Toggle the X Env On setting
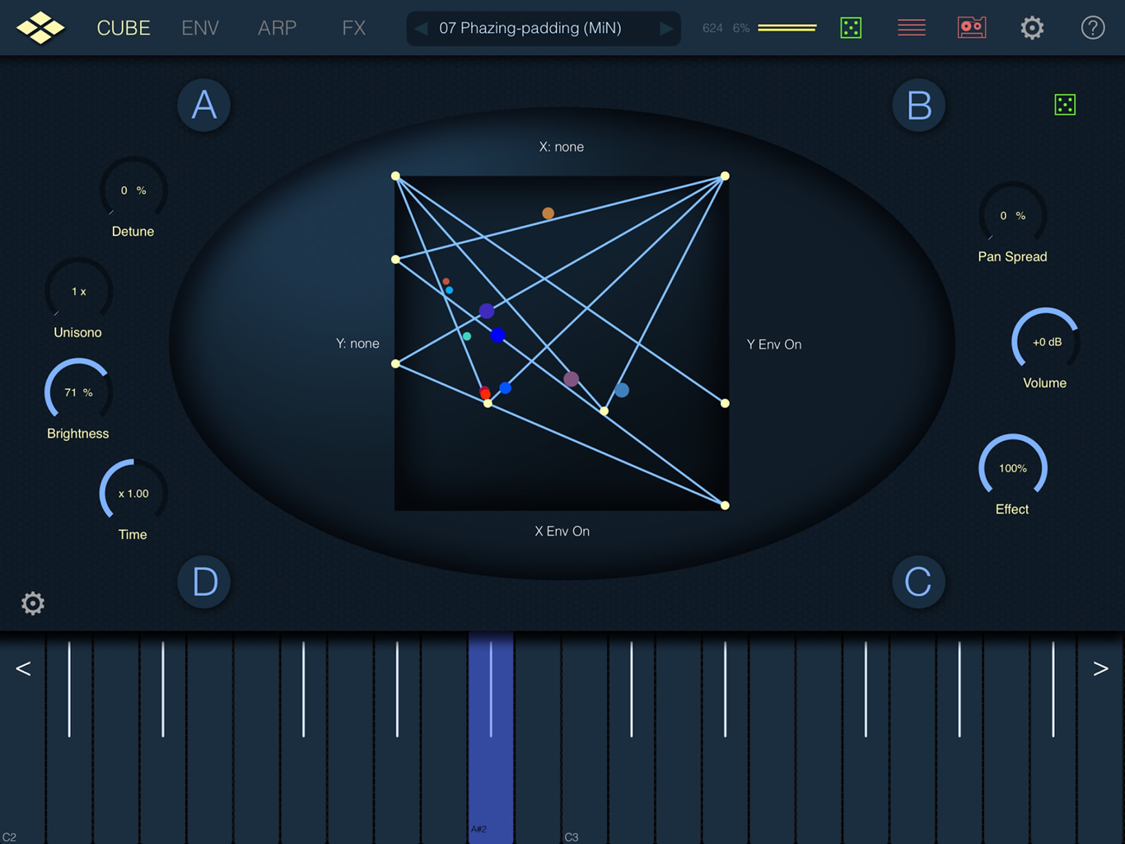Image resolution: width=1125 pixels, height=844 pixels. 562,531
